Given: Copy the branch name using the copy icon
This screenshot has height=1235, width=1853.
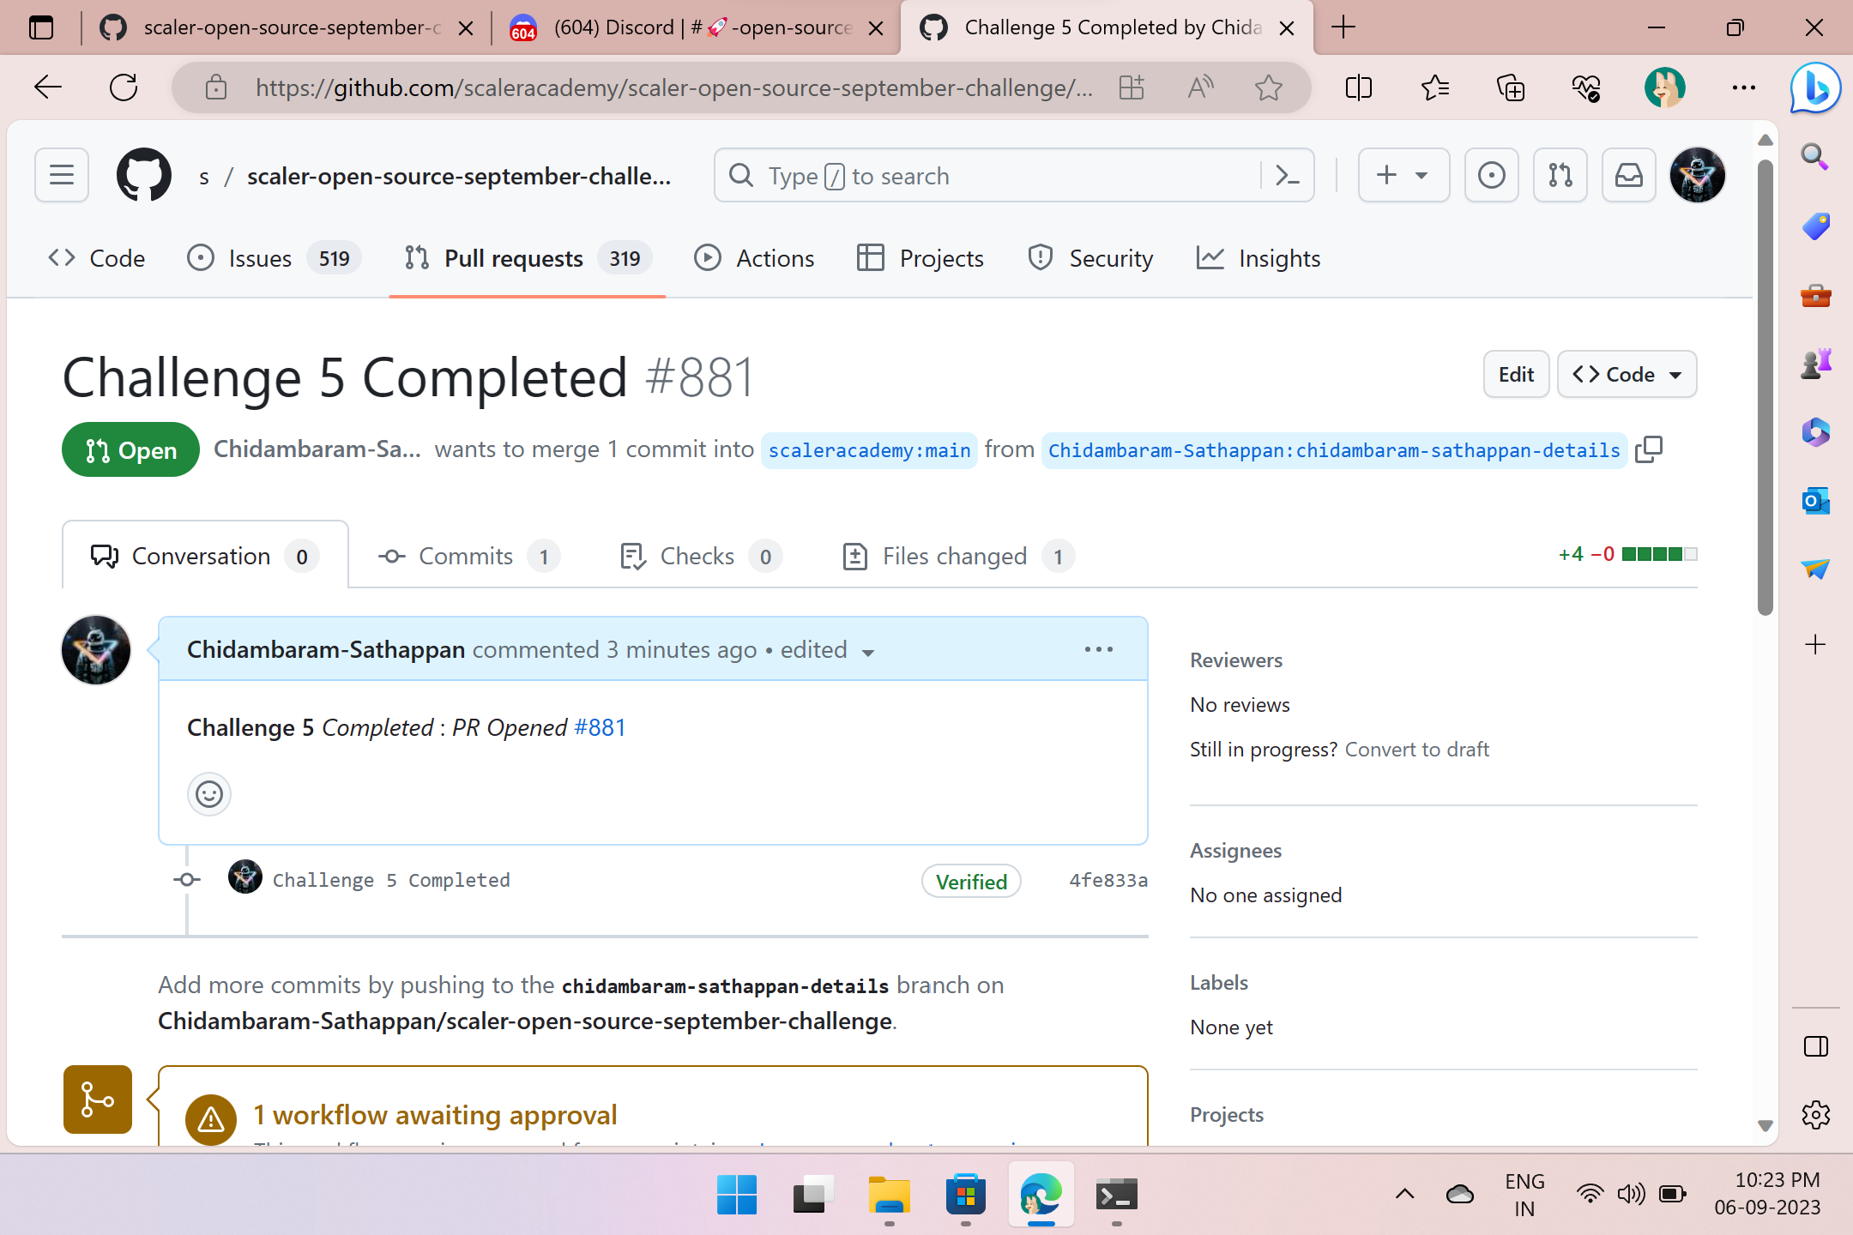Looking at the screenshot, I should [x=1649, y=449].
